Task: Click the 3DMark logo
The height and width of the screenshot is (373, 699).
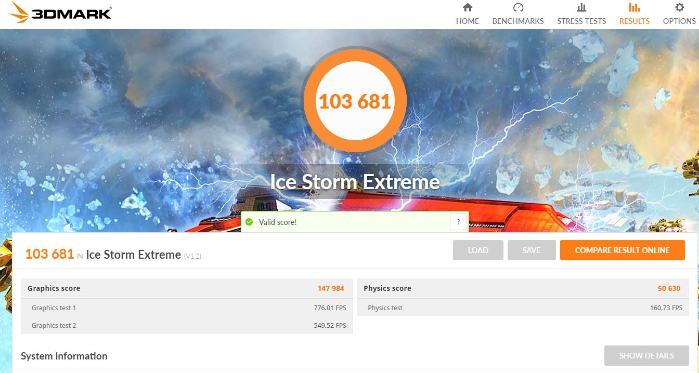Action: point(60,12)
